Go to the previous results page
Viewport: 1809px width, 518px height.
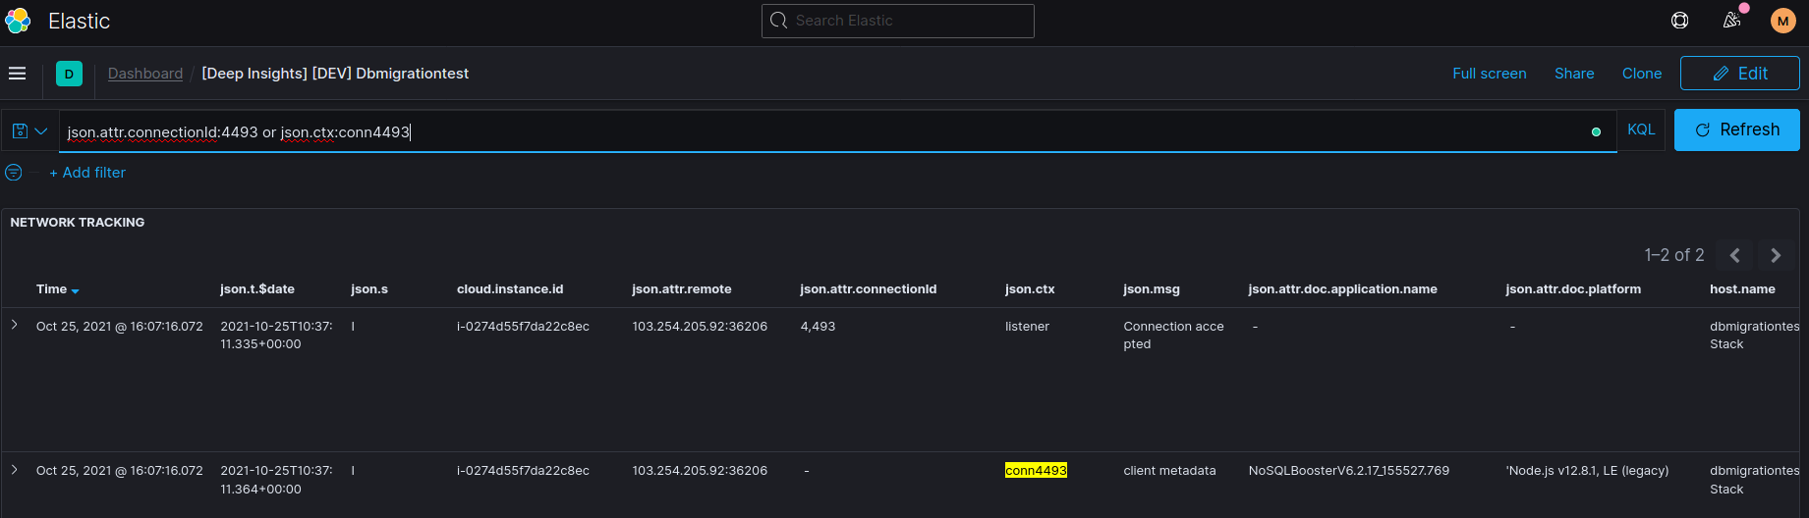[x=1734, y=255]
